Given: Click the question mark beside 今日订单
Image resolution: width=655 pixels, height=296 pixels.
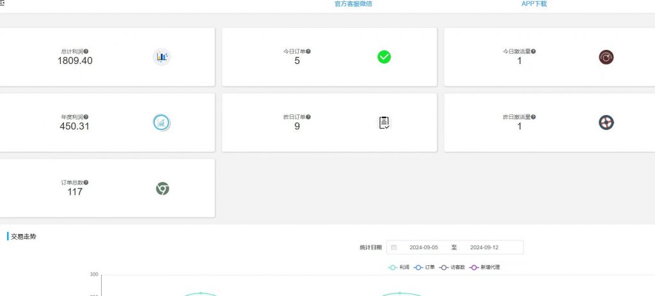Looking at the screenshot, I should pos(308,51).
